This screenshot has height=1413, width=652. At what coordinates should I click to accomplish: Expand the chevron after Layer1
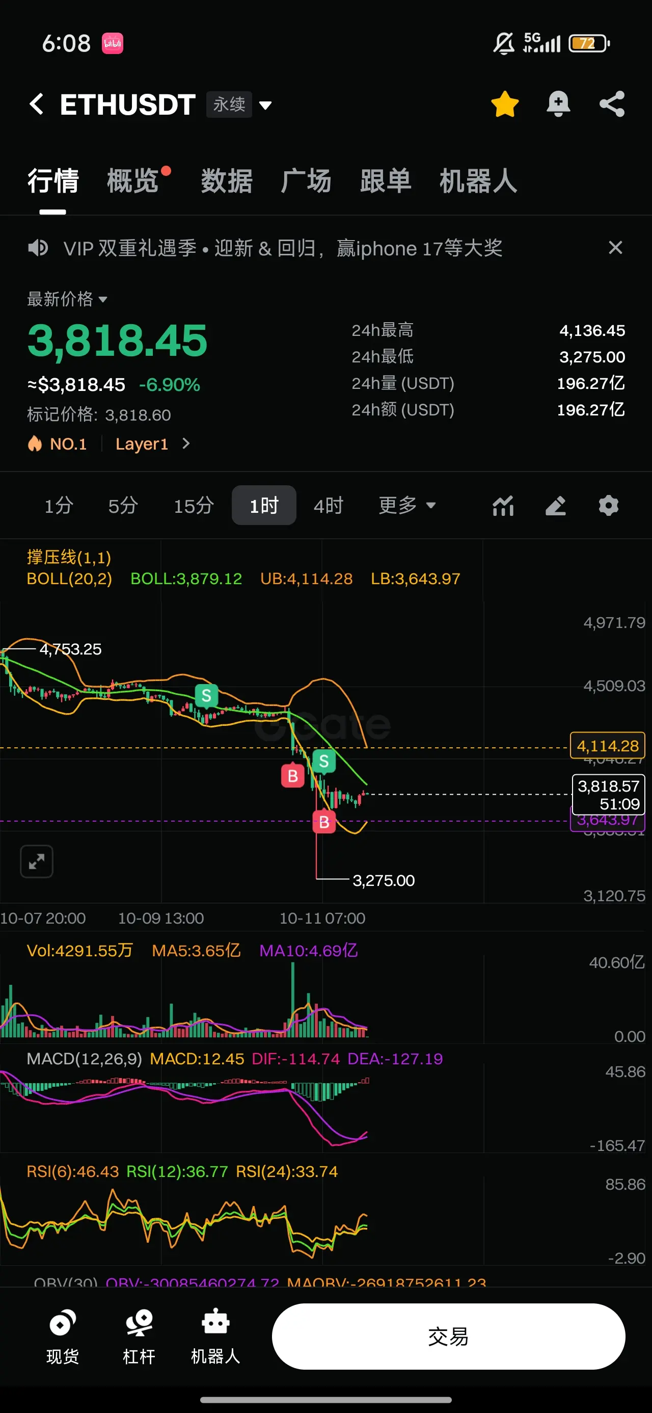[x=186, y=443]
